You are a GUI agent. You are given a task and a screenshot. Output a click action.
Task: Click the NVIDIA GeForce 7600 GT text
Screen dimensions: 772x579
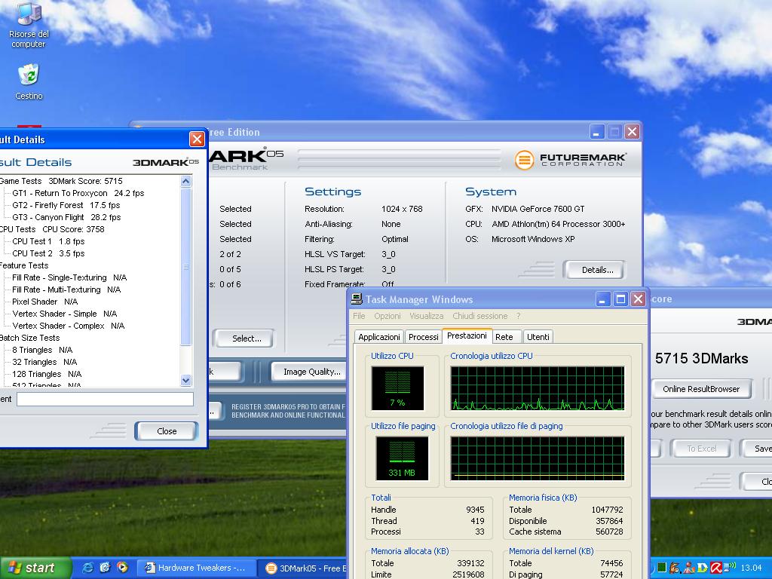tap(538, 209)
